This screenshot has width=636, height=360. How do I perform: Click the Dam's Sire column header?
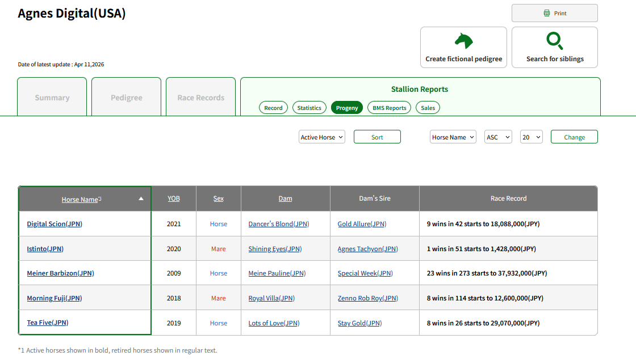click(x=375, y=198)
